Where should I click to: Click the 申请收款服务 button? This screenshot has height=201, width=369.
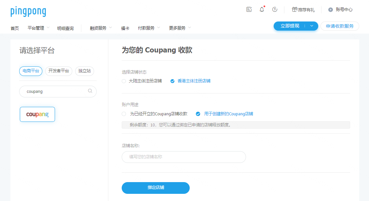340,26
